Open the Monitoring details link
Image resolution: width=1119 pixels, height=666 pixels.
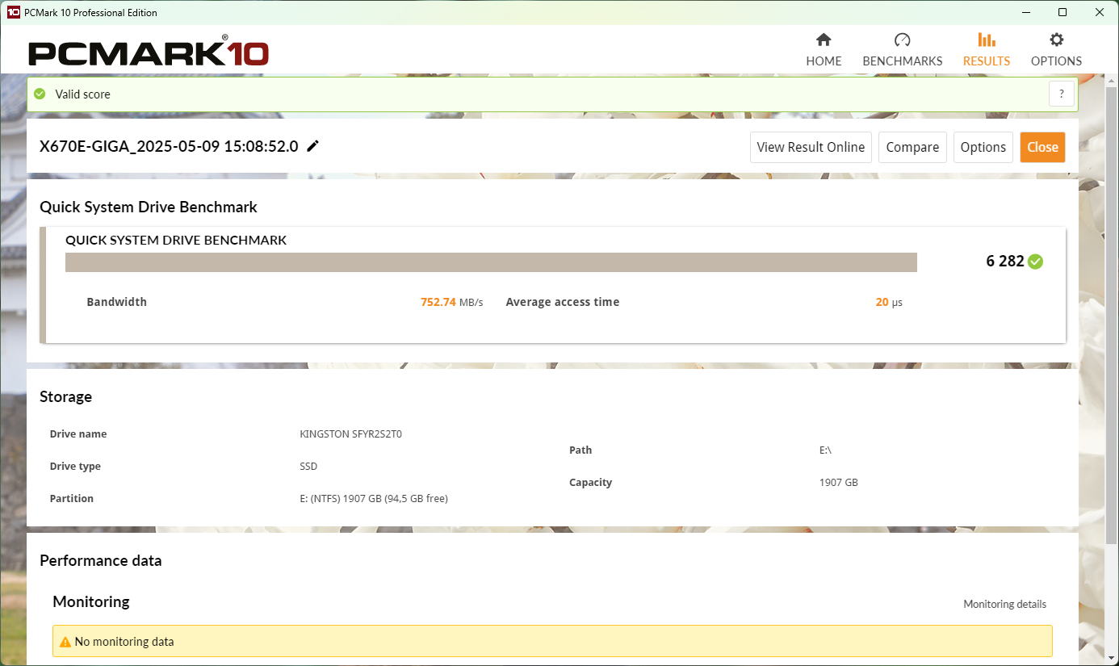(1004, 604)
